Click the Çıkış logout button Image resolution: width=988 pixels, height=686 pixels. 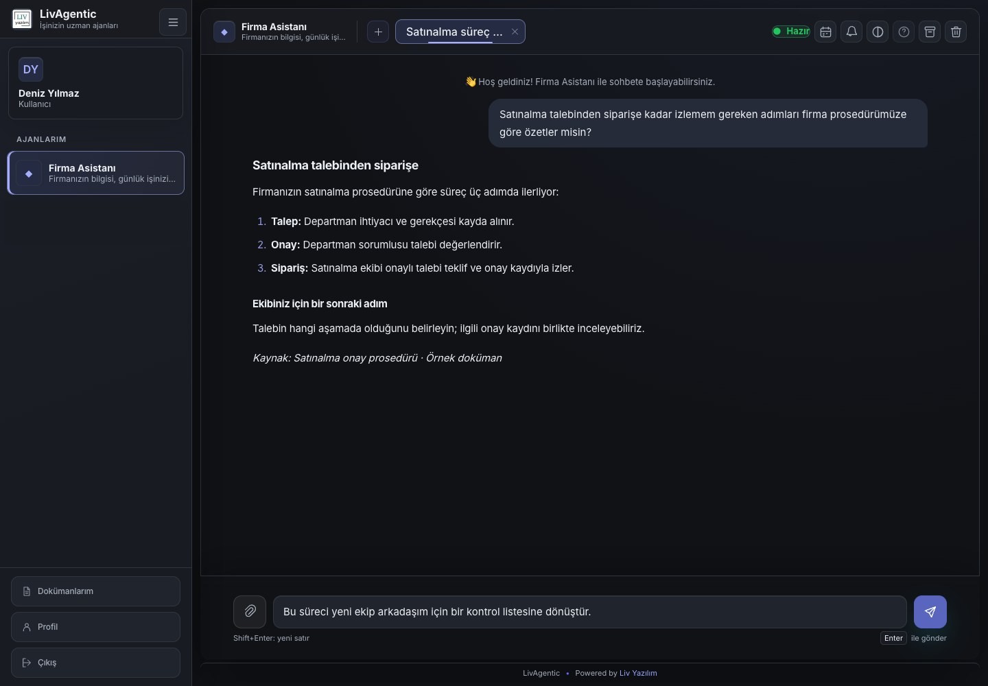pyautogui.click(x=95, y=663)
